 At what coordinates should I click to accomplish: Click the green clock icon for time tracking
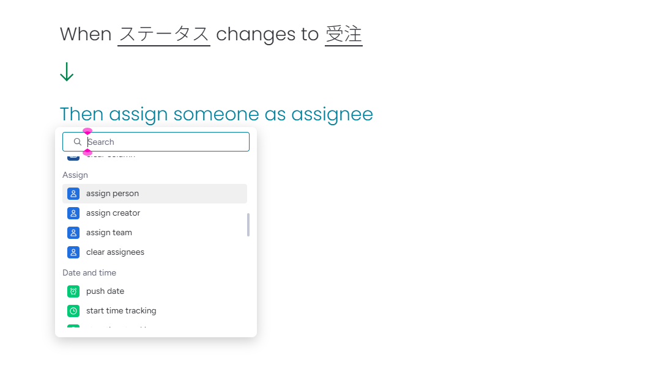[73, 311]
